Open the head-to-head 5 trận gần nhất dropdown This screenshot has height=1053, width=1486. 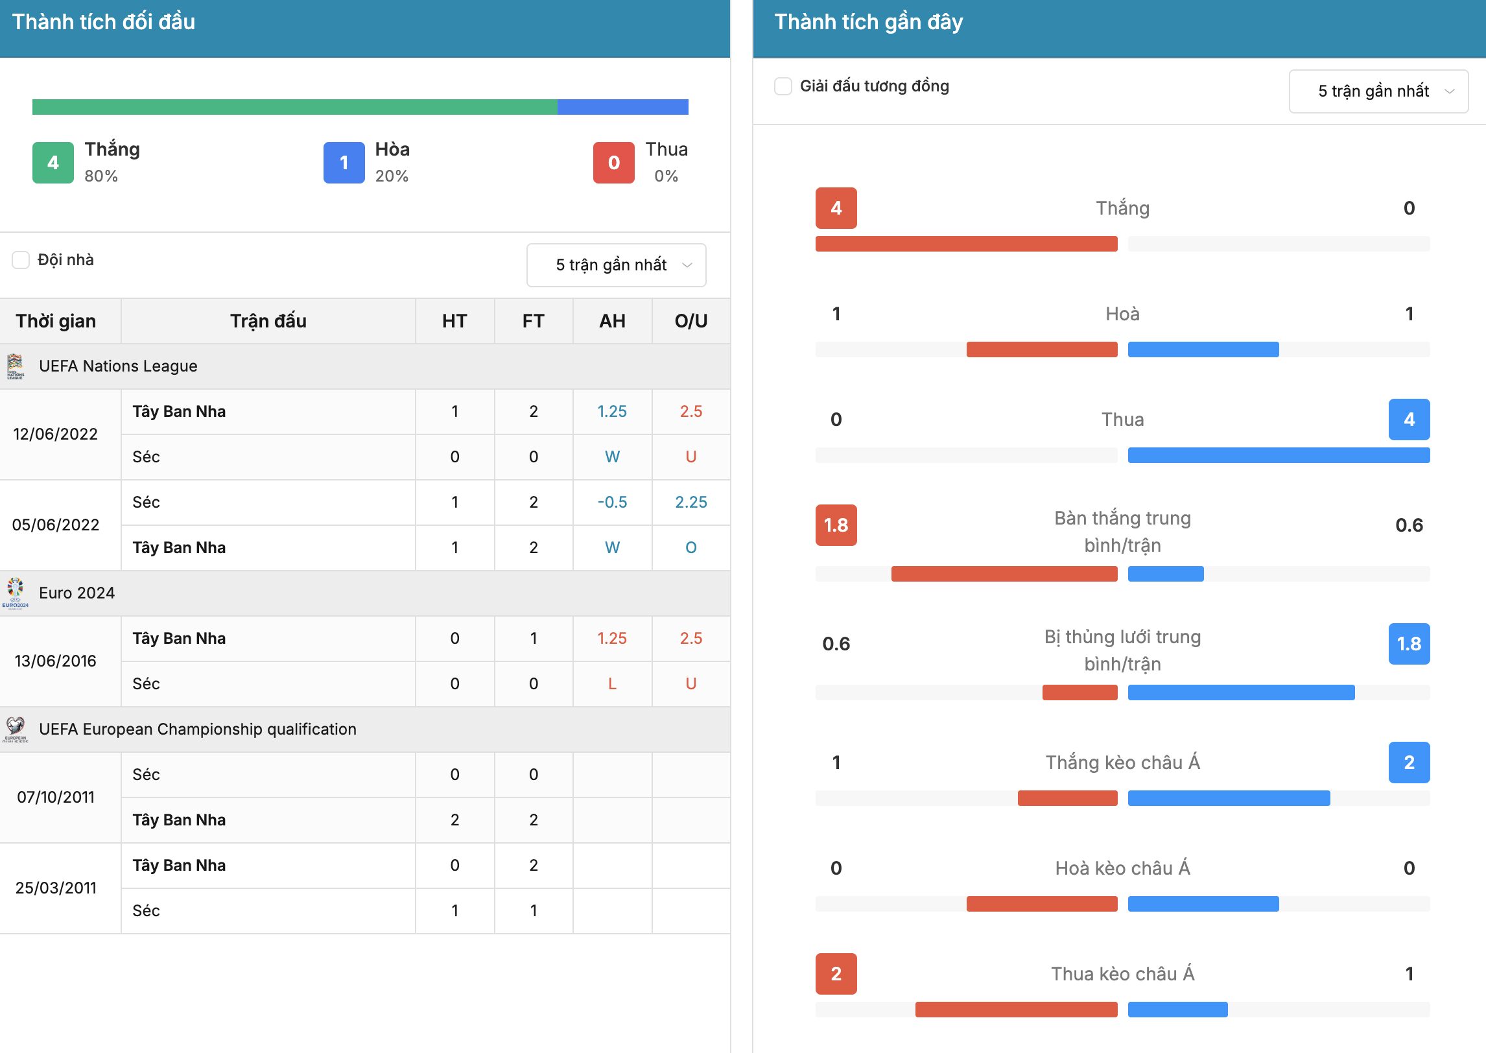pyautogui.click(x=617, y=265)
